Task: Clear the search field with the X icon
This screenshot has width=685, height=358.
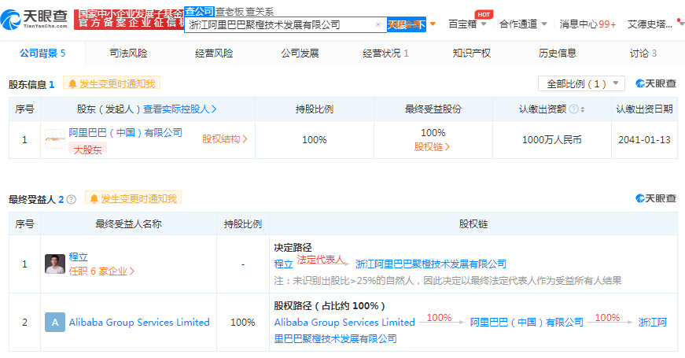Action: 377,24
